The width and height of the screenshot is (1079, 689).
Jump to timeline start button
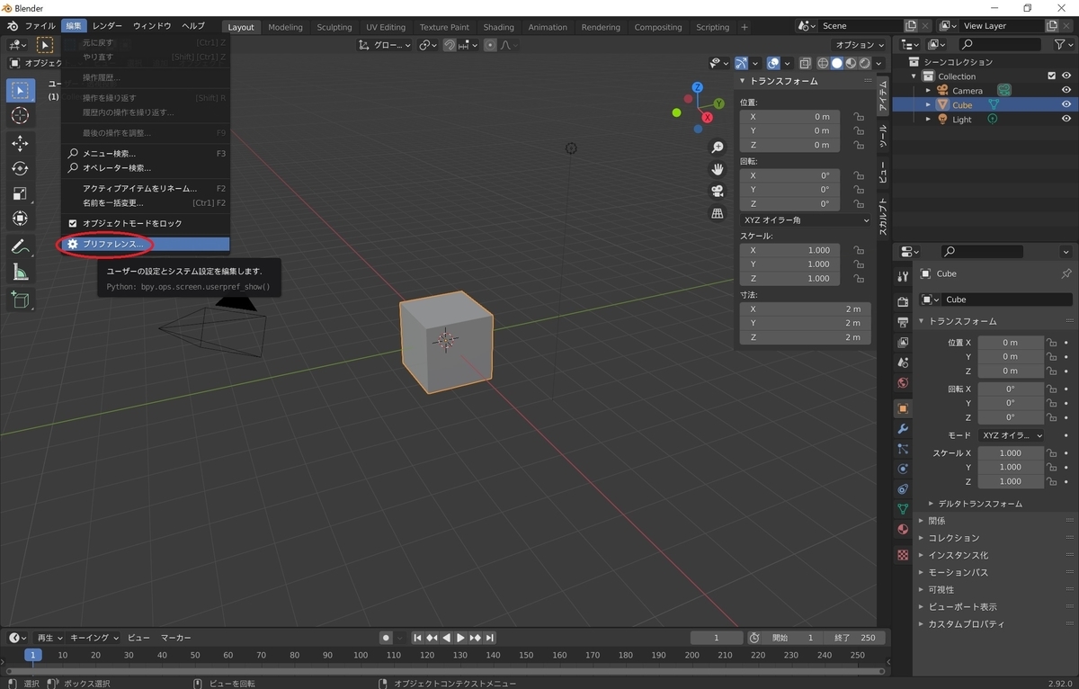coord(417,638)
